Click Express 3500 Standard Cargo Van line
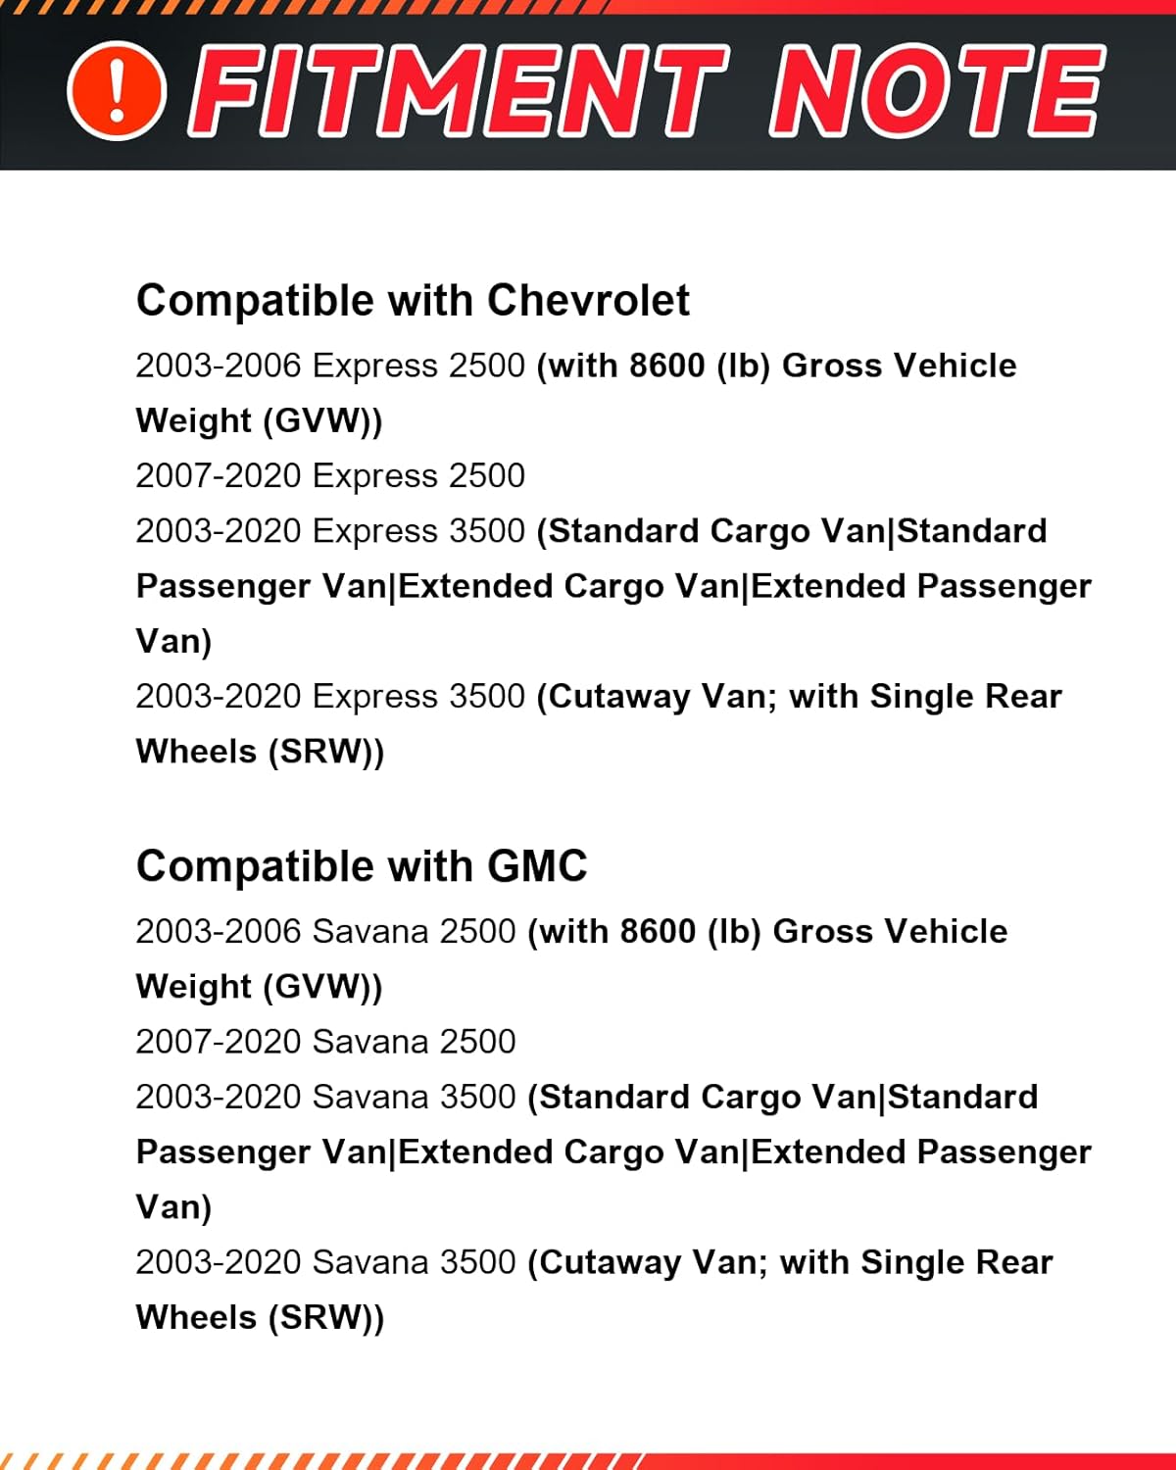The height and width of the screenshot is (1470, 1176). click(x=591, y=531)
